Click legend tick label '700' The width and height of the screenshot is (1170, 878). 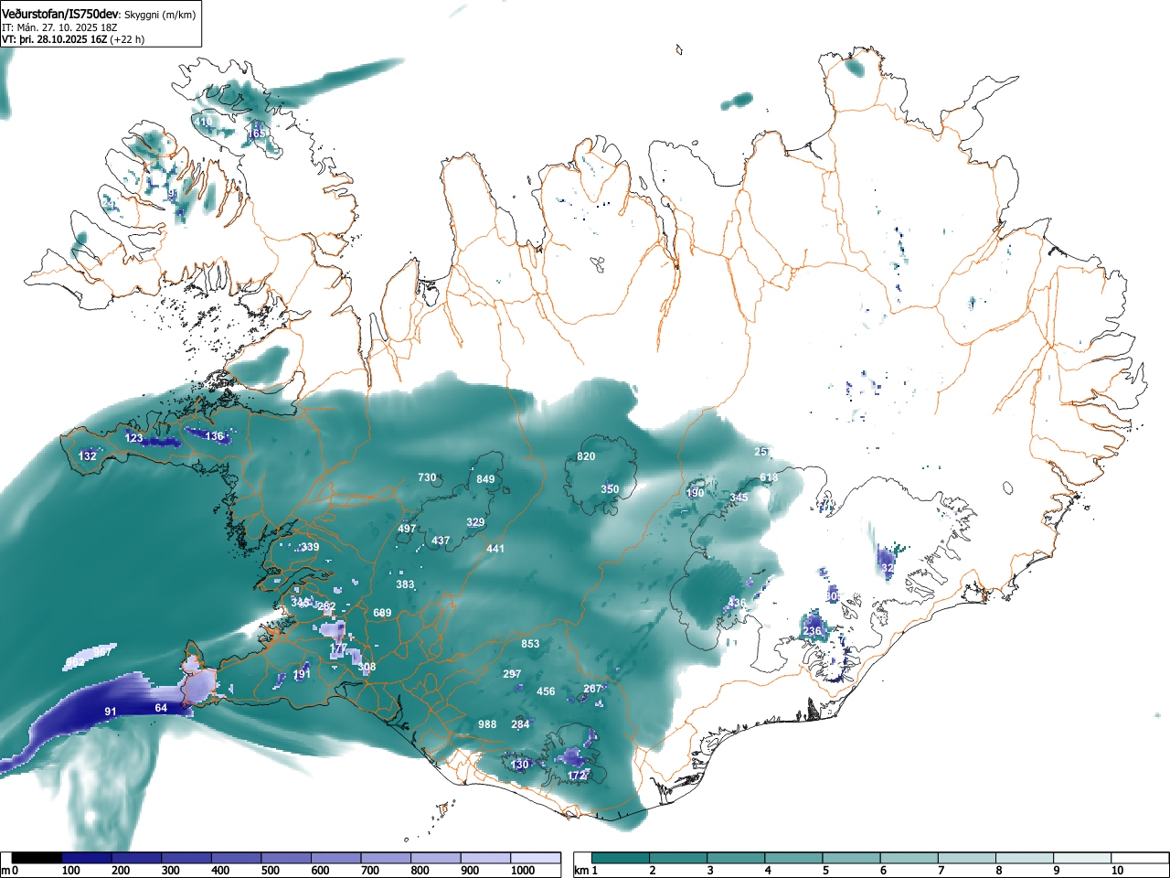coord(370,871)
